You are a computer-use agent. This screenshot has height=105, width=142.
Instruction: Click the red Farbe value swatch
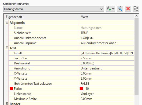(81, 88)
